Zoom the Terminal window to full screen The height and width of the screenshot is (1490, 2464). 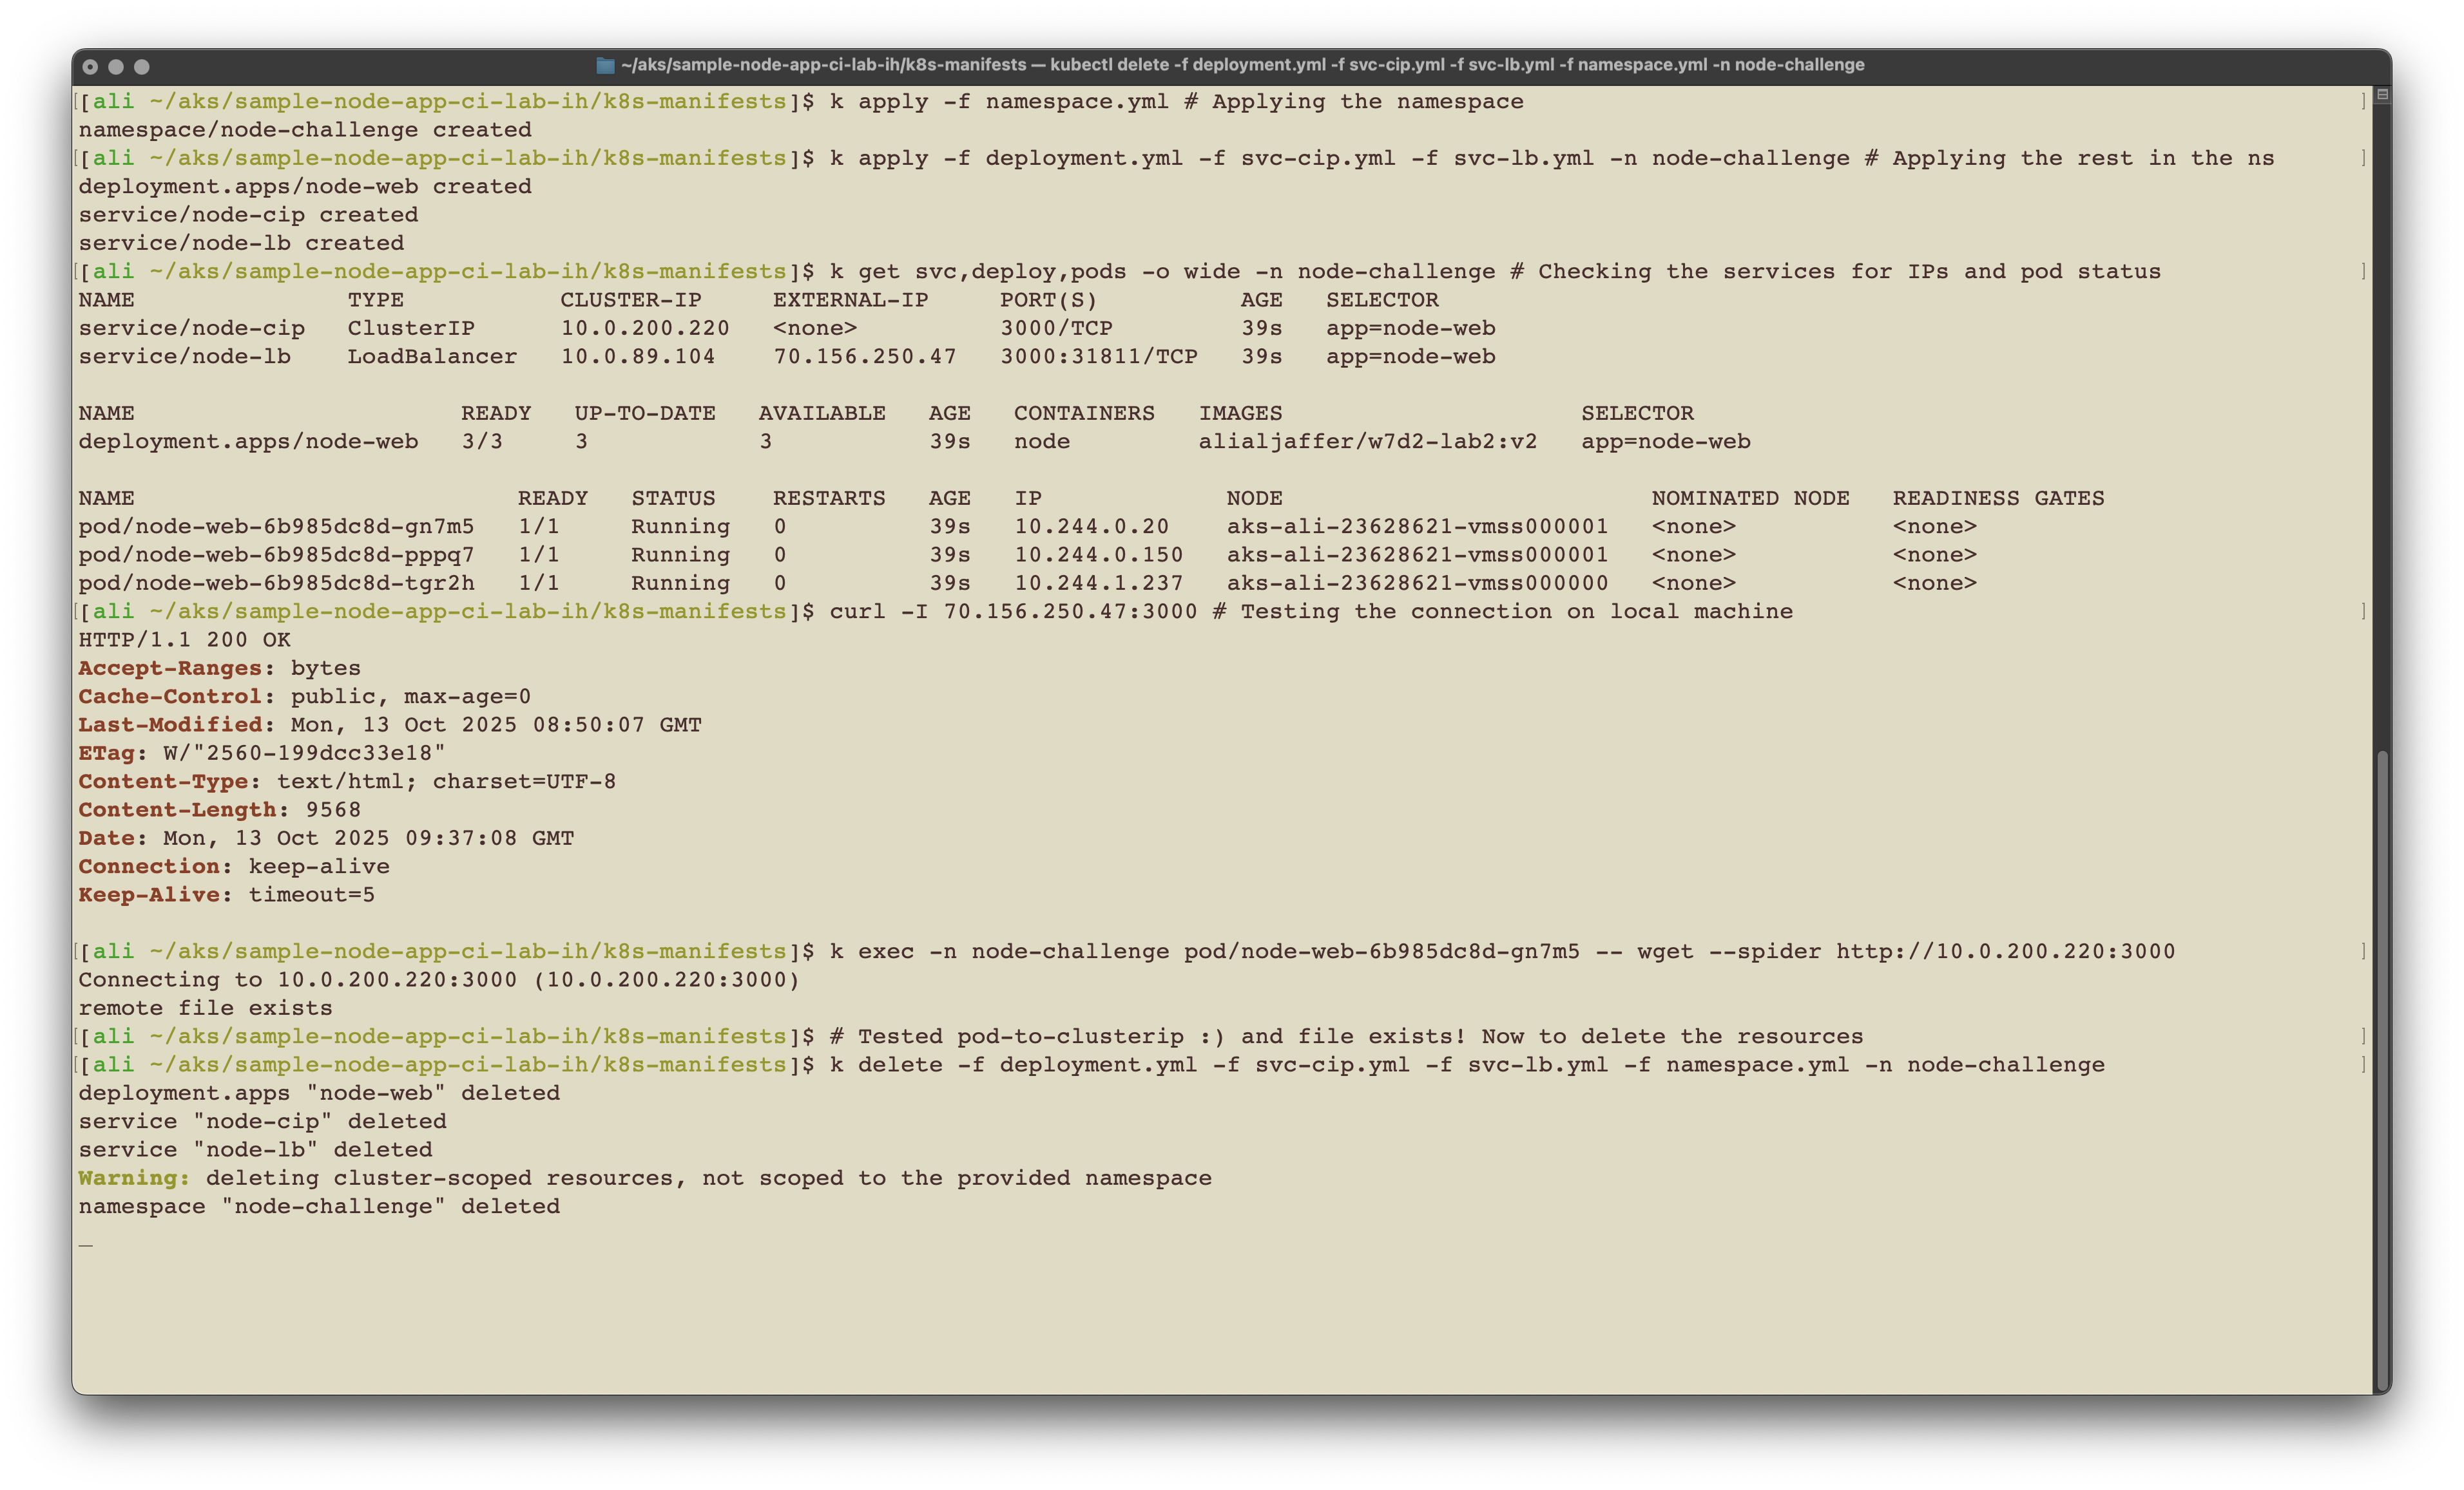[142, 67]
